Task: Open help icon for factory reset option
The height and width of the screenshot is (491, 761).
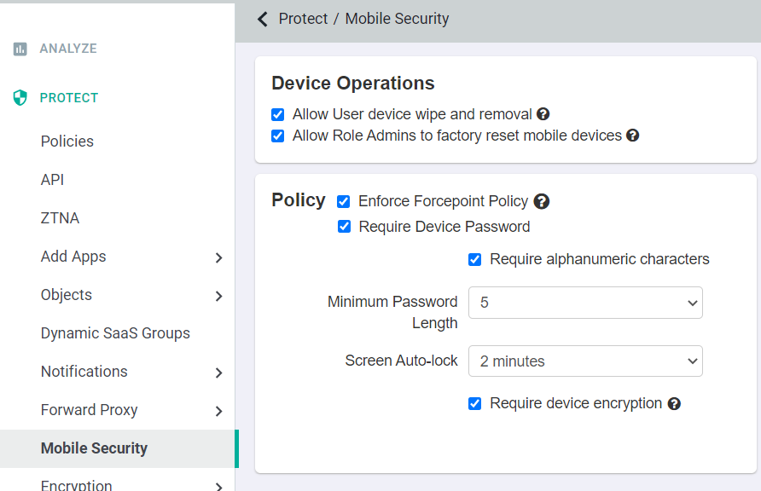Action: click(632, 136)
